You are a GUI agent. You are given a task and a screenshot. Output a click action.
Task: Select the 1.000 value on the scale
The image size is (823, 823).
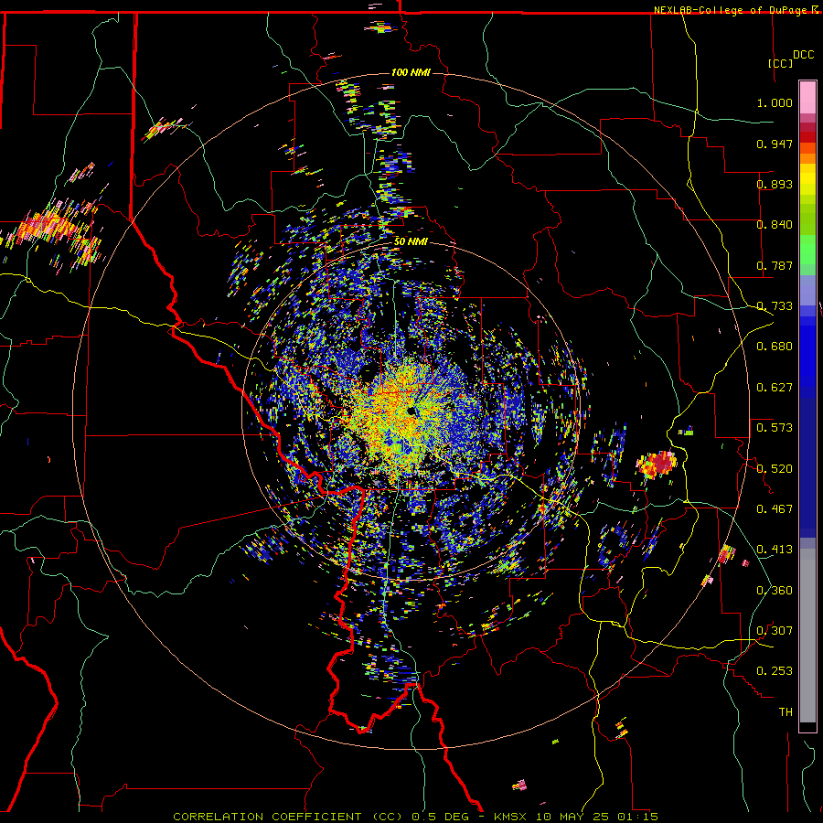click(x=775, y=102)
